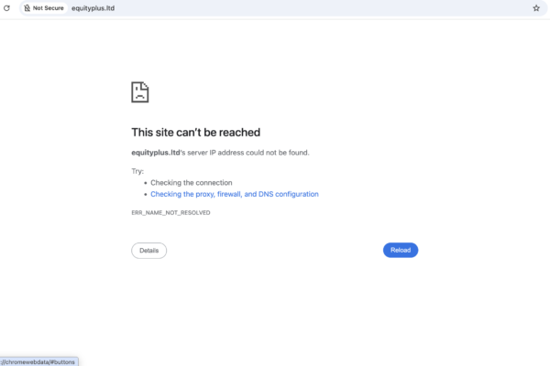
Task: Click the 'Try:' label
Action: 137,171
